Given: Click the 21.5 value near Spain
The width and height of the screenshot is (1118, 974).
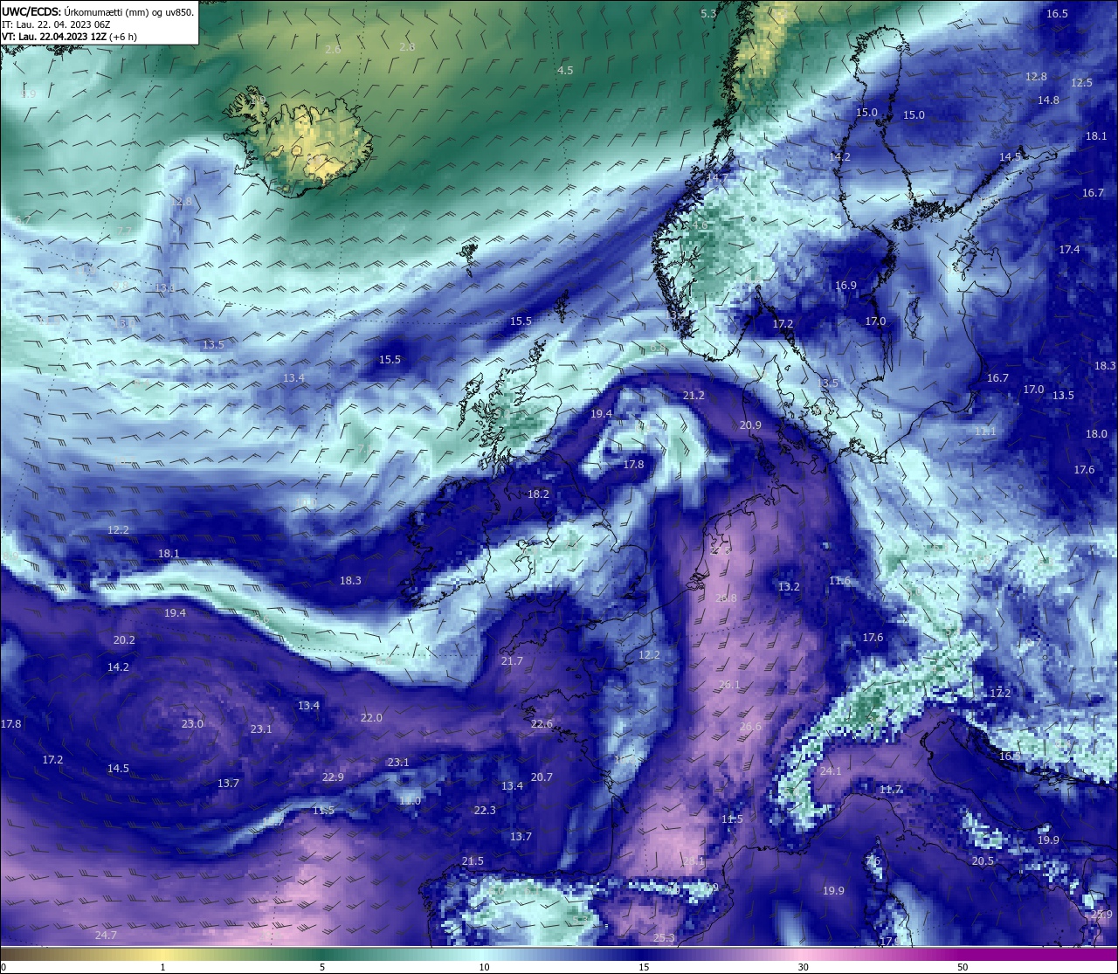Looking at the screenshot, I should click(473, 861).
